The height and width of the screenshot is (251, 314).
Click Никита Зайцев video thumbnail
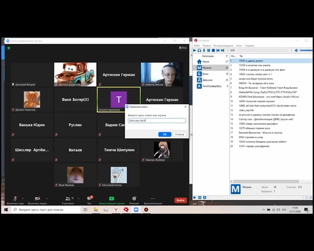click(x=162, y=75)
